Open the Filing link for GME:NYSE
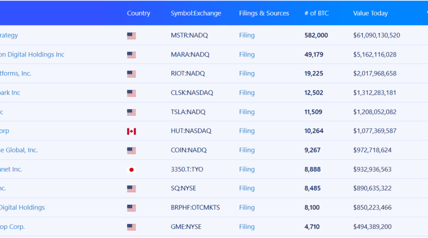428x238 pixels. [x=247, y=227]
